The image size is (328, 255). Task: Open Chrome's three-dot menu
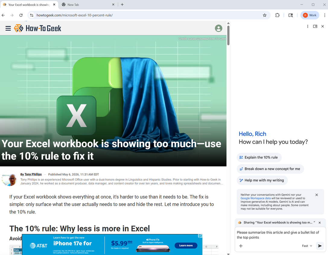click(324, 15)
